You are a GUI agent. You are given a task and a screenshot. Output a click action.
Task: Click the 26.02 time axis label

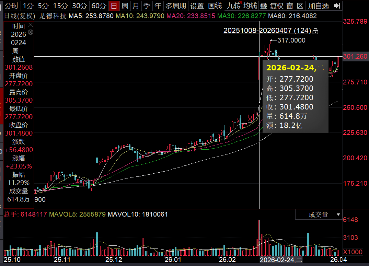tap(227, 259)
